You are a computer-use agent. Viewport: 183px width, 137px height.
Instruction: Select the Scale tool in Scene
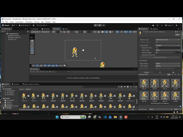(x=32, y=48)
